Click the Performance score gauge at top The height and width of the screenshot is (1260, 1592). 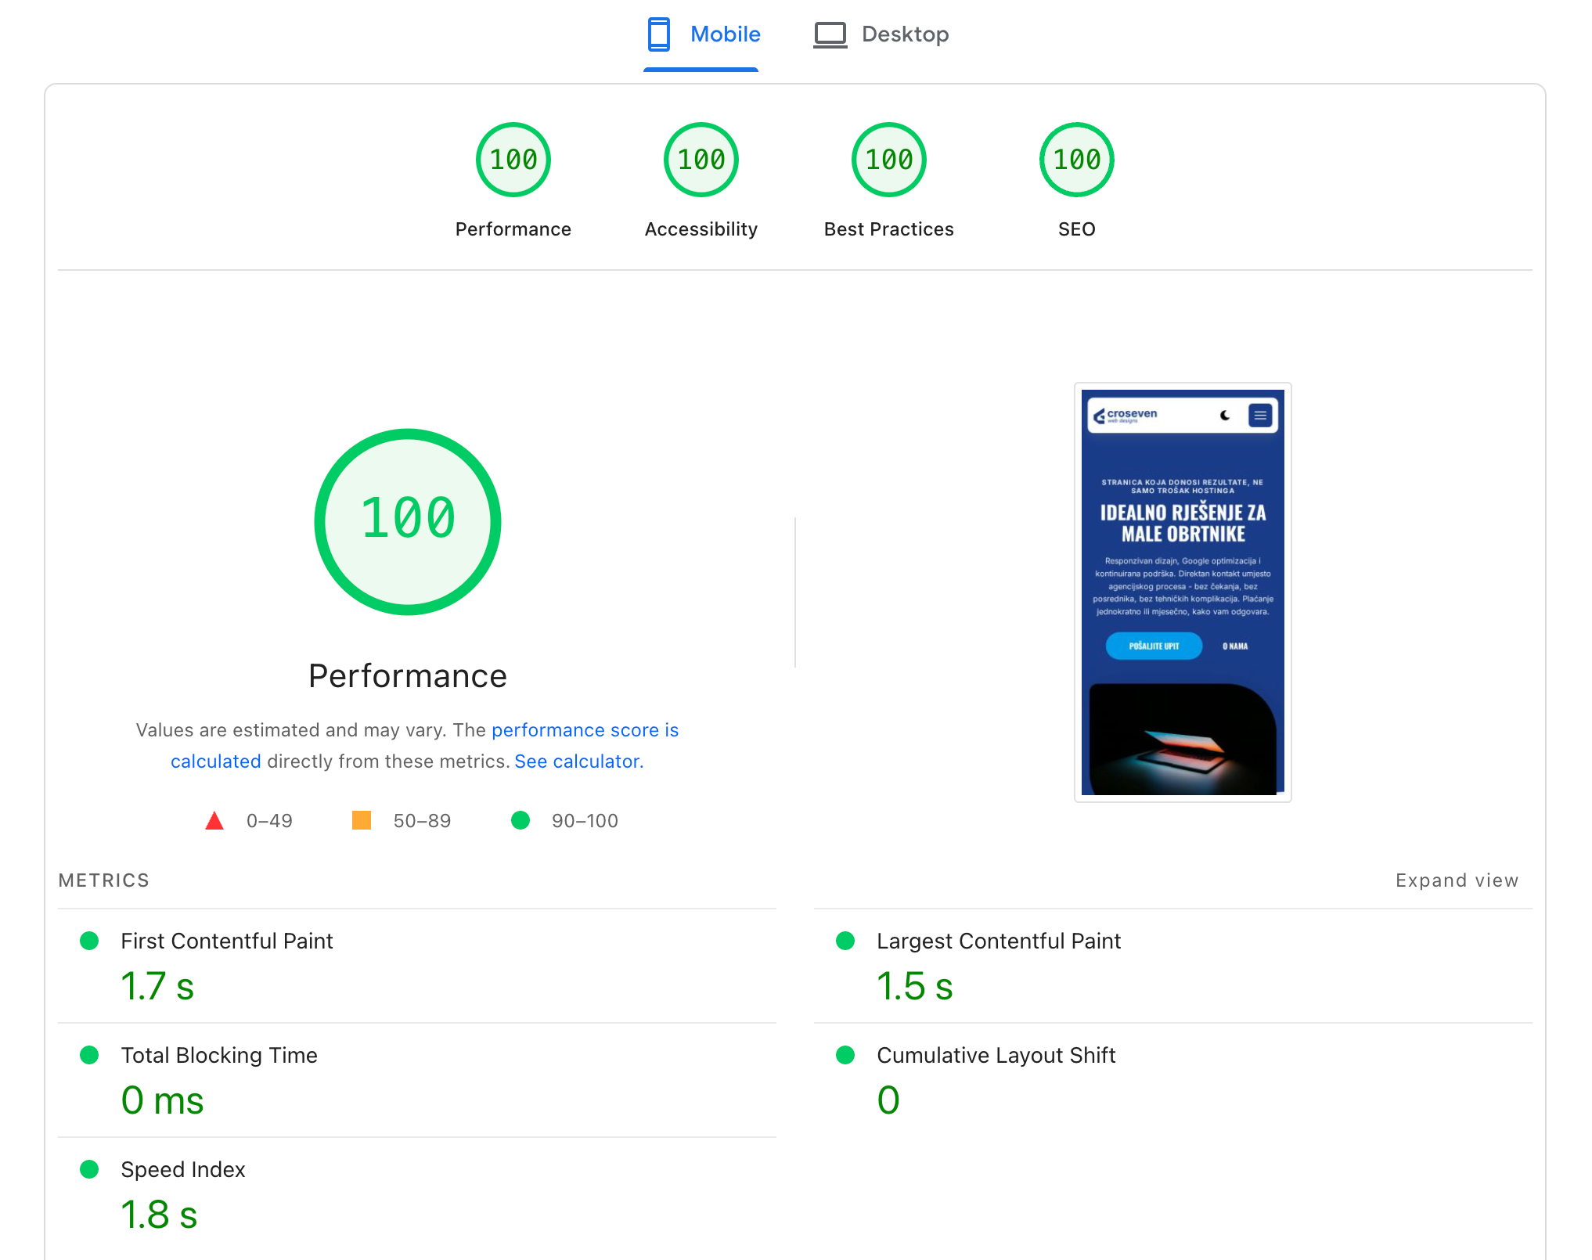pyautogui.click(x=513, y=160)
